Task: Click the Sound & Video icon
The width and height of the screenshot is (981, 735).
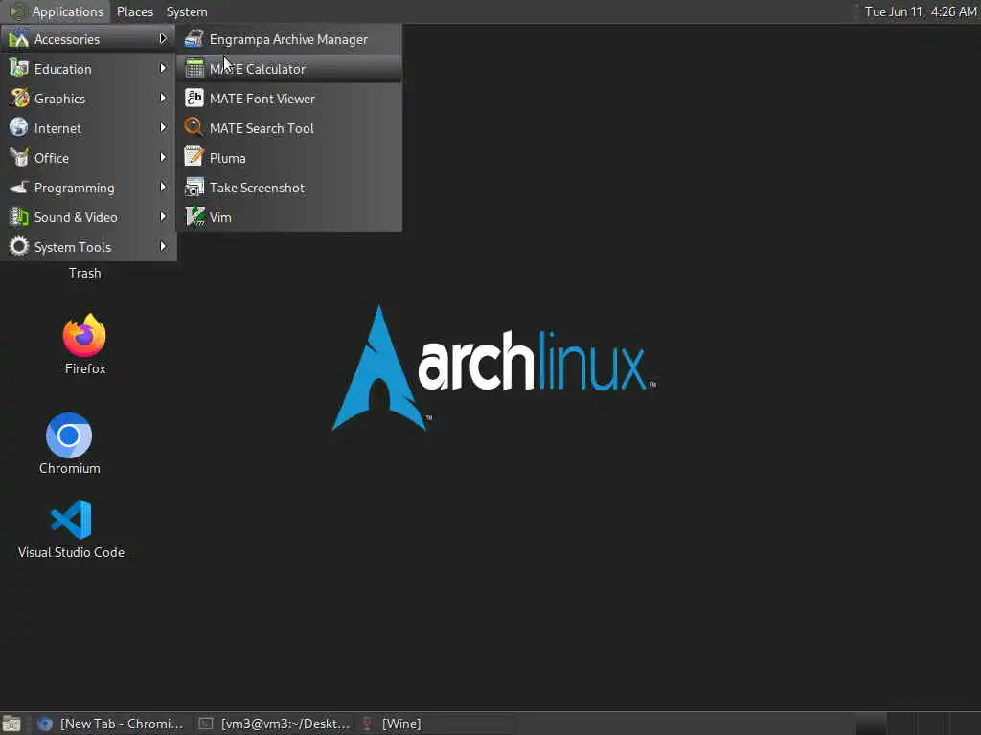Action: click(19, 217)
